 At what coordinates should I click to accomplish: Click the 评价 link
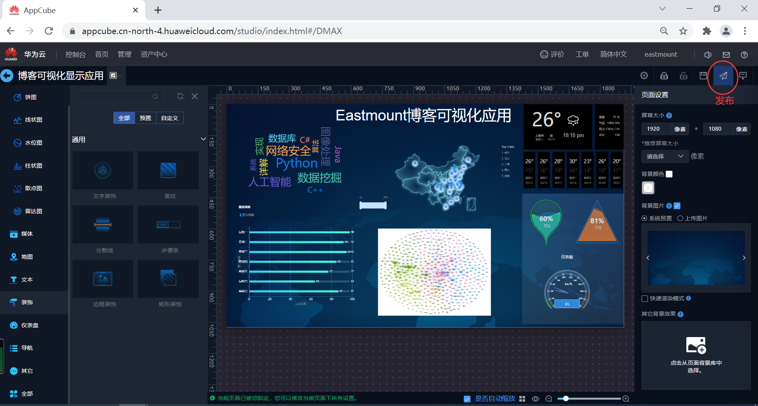point(552,54)
